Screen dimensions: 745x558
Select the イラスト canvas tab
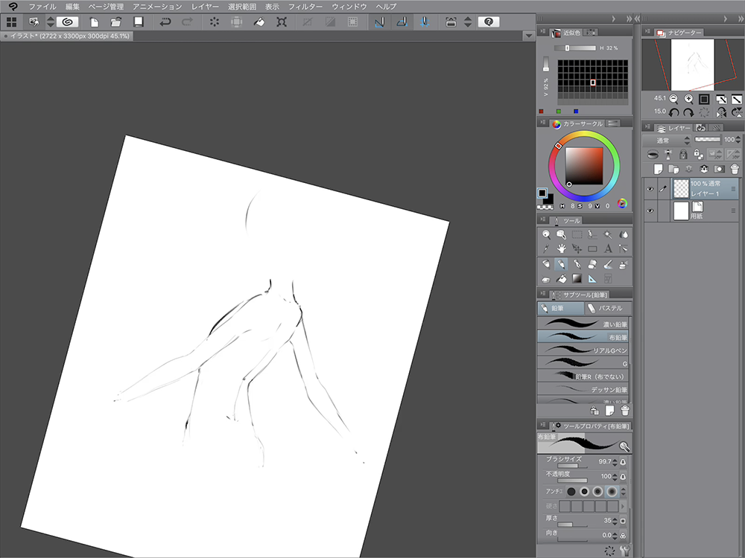pyautogui.click(x=68, y=36)
